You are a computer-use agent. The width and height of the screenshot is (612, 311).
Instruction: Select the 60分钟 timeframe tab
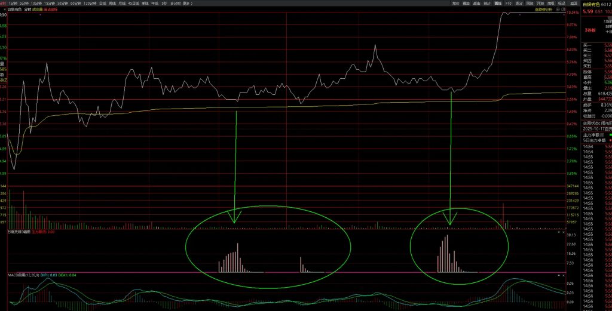(75, 3)
